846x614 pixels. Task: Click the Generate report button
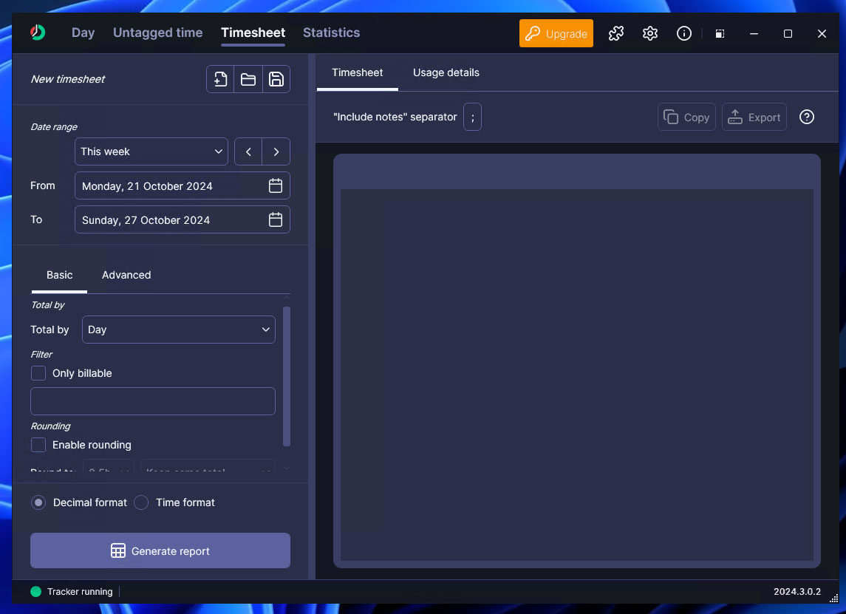pos(160,550)
